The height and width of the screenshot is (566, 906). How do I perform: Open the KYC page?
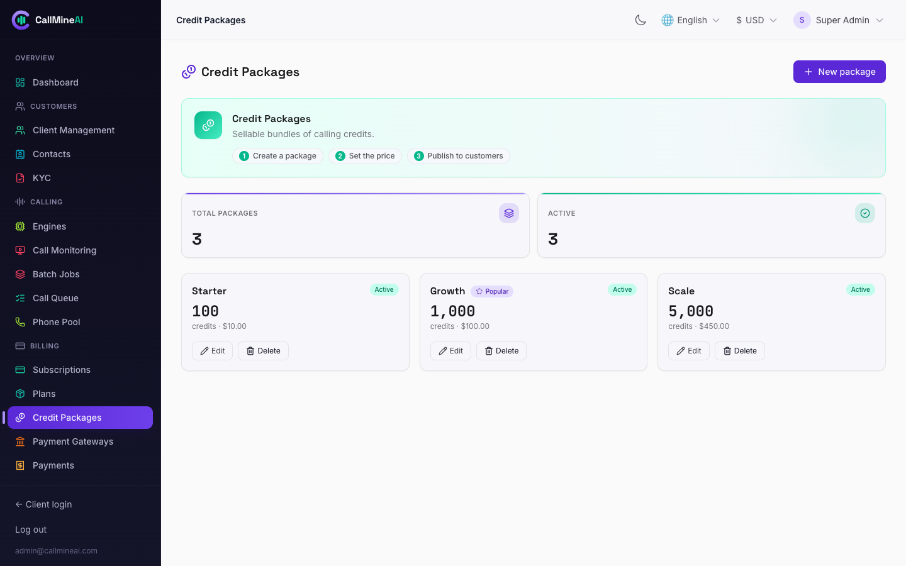click(80, 178)
